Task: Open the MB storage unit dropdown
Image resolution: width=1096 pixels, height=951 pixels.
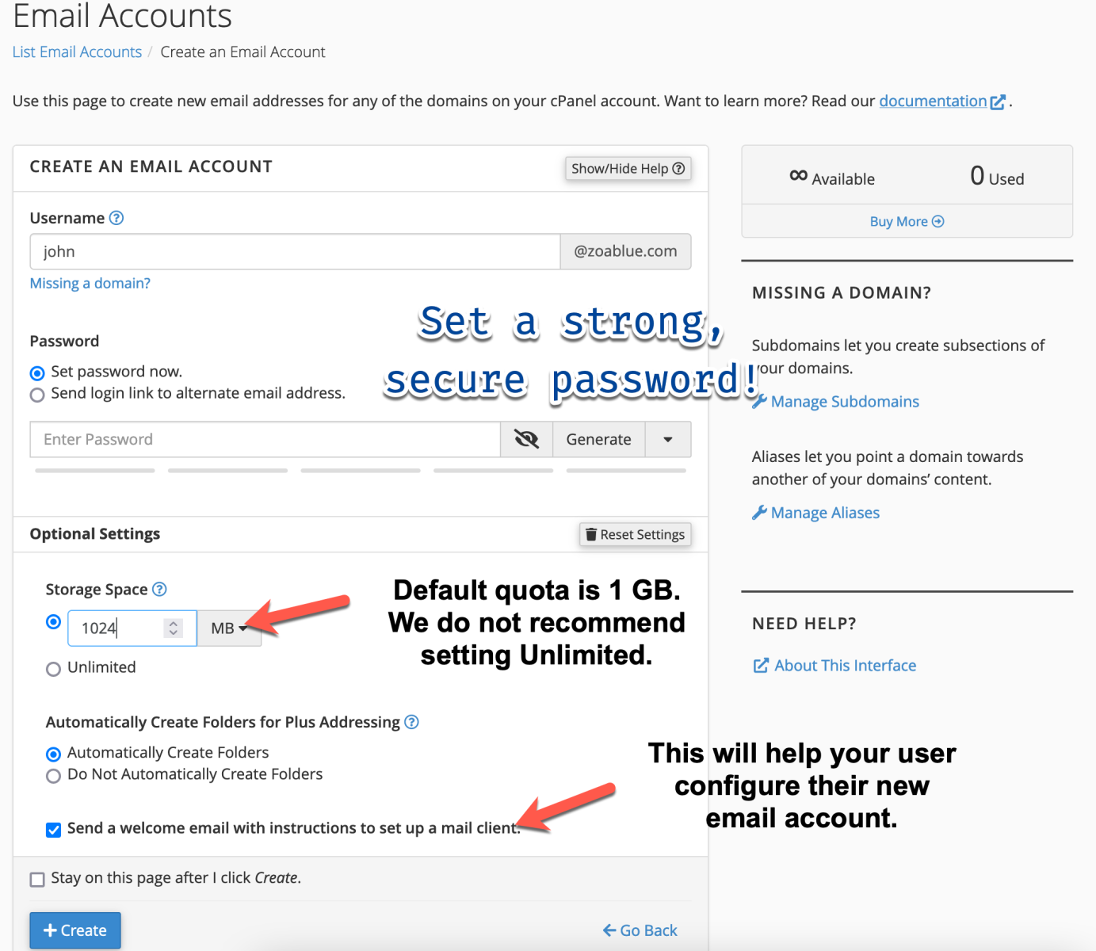Action: click(228, 628)
